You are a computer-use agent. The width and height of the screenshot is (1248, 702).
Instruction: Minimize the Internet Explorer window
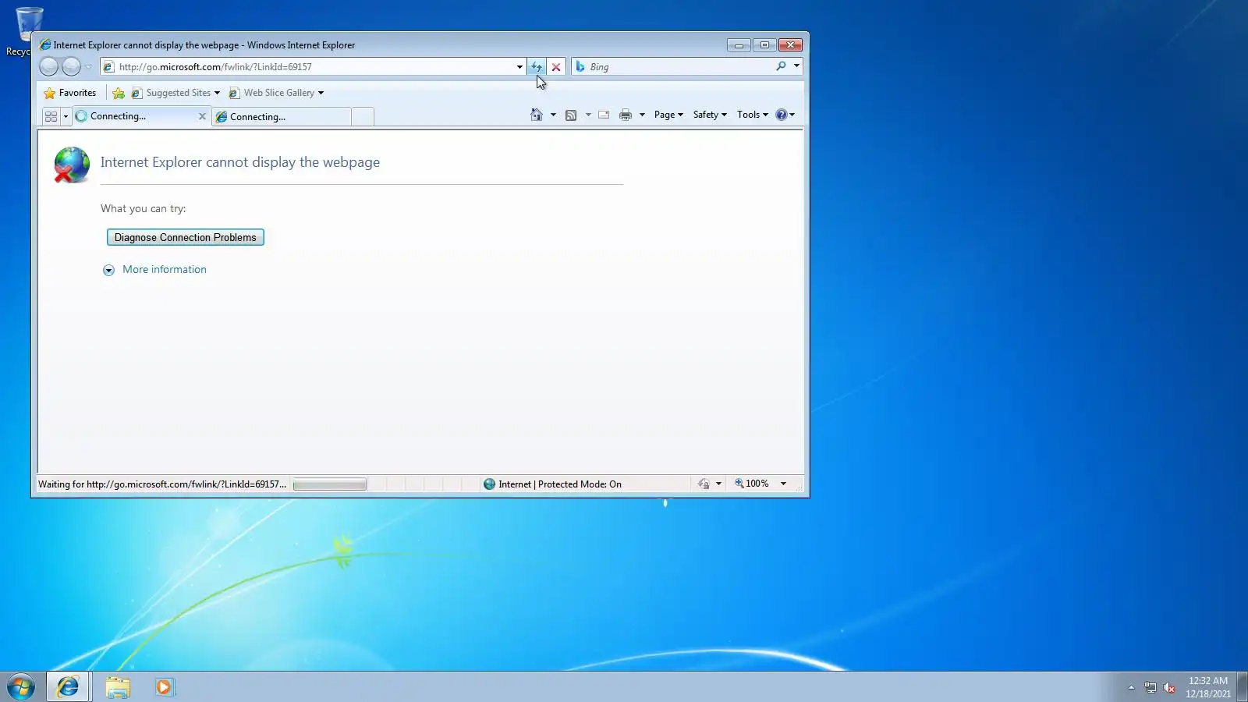tap(739, 45)
